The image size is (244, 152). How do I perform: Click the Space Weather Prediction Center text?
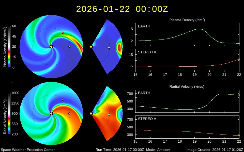pyautogui.click(x=28, y=150)
